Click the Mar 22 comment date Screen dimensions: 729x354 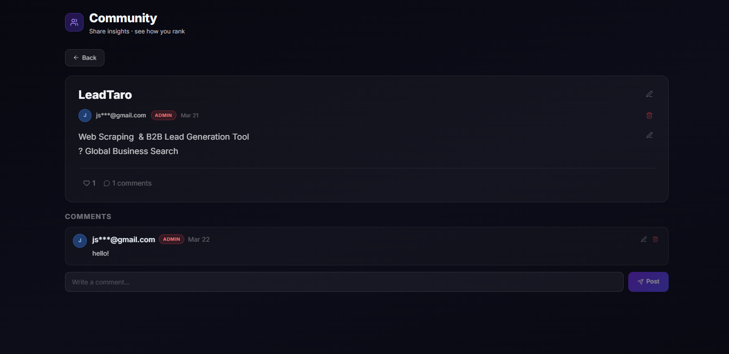pyautogui.click(x=199, y=239)
